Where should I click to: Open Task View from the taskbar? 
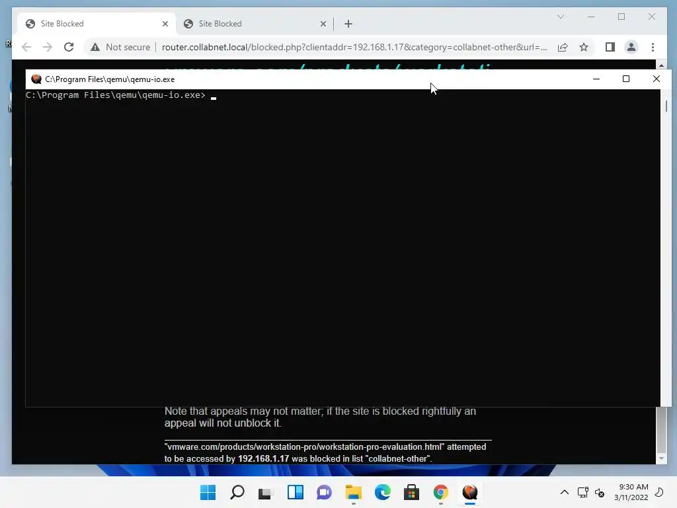(266, 492)
